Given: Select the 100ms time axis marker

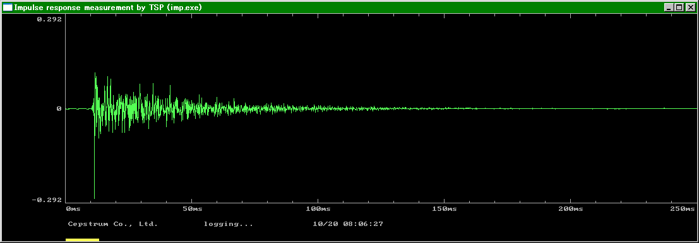Looking at the screenshot, I should 319,209.
